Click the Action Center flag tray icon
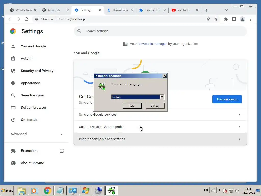261x196 pixels. tap(225, 190)
